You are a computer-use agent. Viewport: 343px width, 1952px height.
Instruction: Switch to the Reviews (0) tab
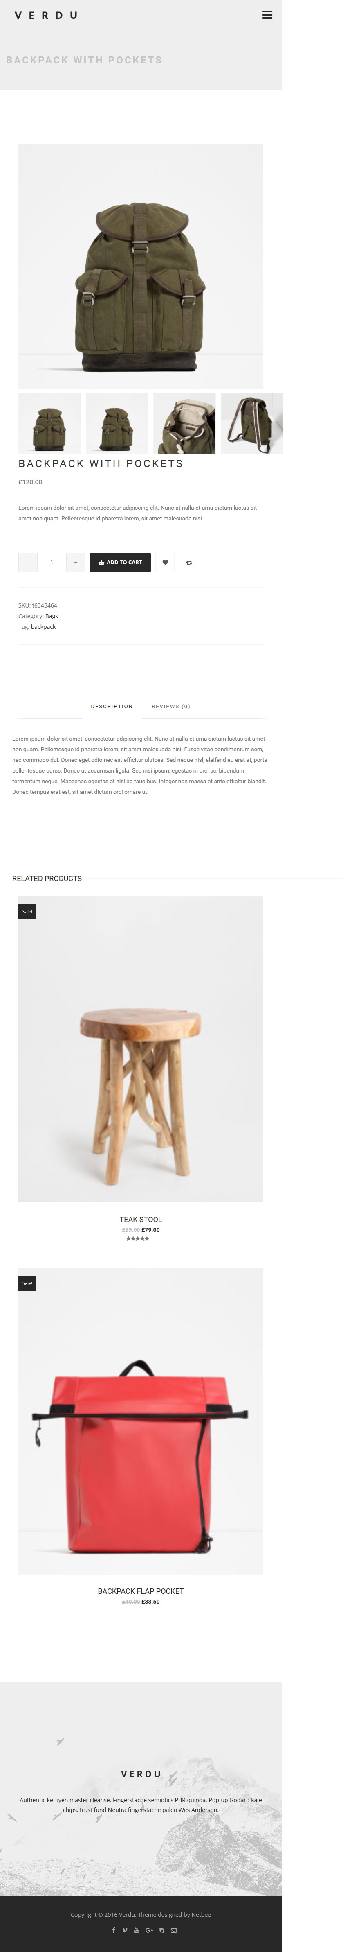pos(170,706)
